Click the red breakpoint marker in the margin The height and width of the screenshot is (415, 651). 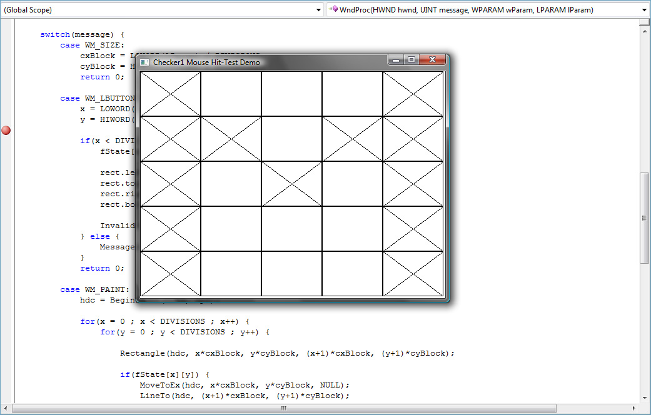(x=6, y=130)
